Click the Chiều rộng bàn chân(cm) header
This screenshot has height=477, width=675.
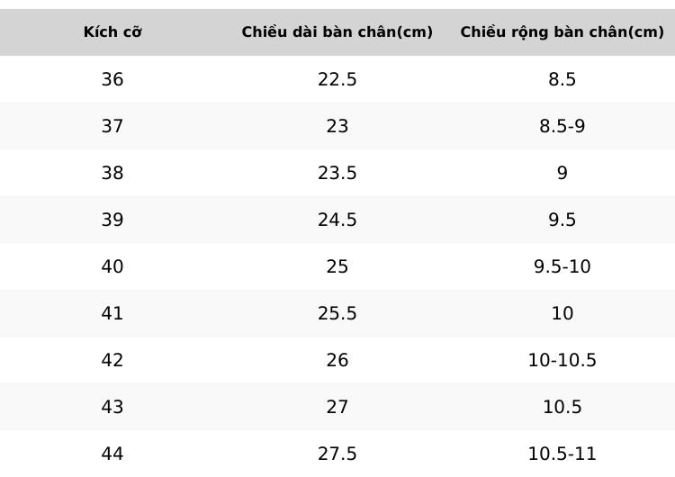coord(562,31)
